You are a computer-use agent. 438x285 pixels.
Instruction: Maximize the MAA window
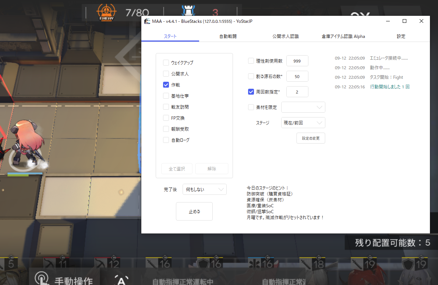(x=404, y=21)
